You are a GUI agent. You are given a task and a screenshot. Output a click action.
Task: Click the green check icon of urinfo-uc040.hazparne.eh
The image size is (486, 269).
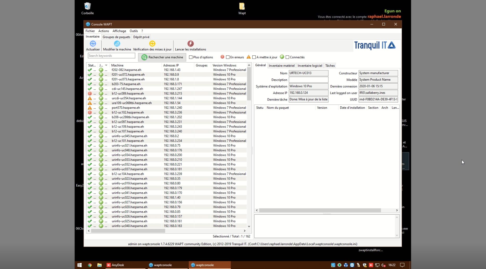click(90, 226)
